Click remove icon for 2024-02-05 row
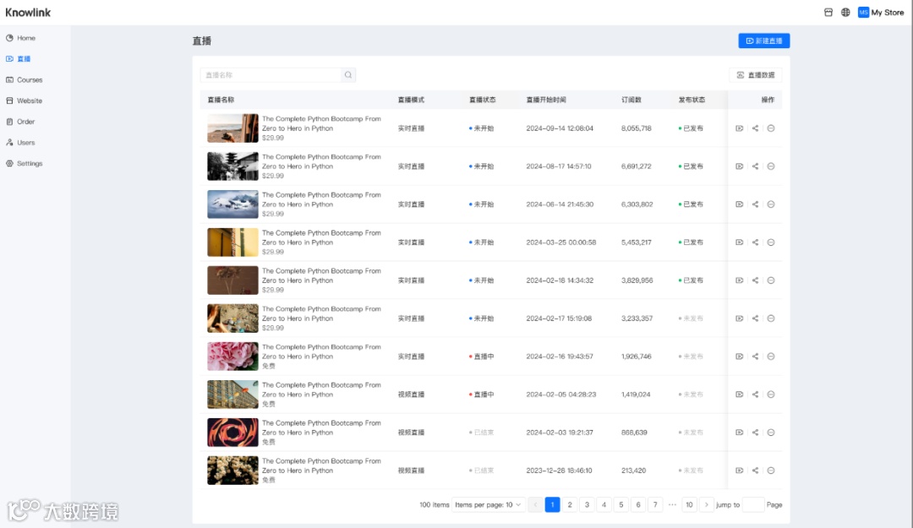This screenshot has height=528, width=913. click(771, 395)
